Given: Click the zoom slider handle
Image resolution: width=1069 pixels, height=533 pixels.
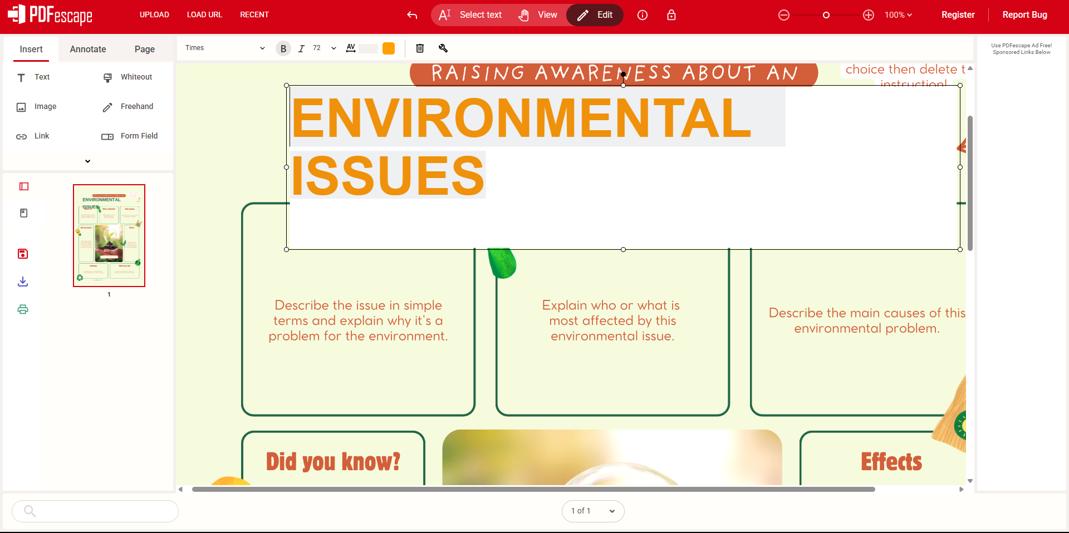Looking at the screenshot, I should click(826, 15).
